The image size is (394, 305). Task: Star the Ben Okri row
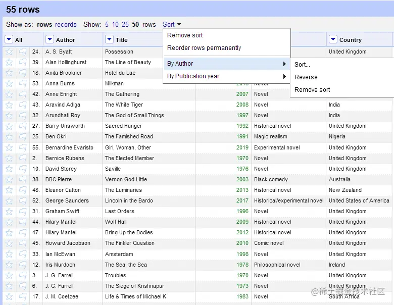(x=9, y=137)
